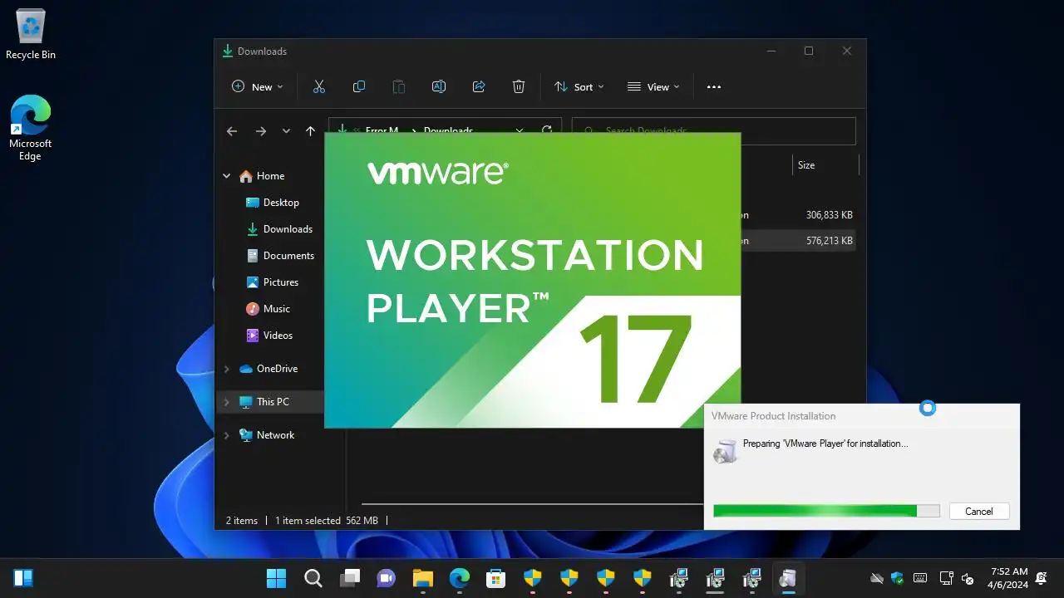Click the network tray icon
The height and width of the screenshot is (598, 1064).
click(946, 578)
